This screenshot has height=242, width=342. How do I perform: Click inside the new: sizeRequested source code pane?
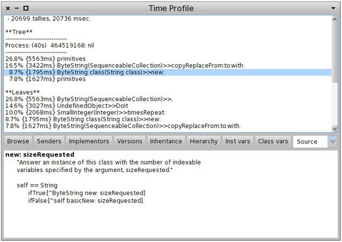click(171, 214)
